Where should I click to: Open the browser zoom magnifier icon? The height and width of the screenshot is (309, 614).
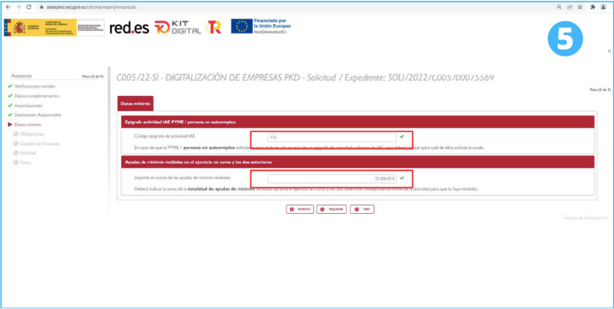pos(559,7)
